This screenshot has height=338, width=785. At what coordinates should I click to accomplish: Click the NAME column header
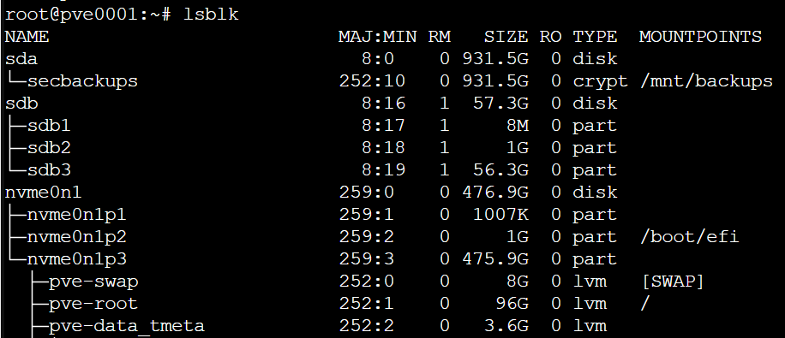[x=27, y=37]
